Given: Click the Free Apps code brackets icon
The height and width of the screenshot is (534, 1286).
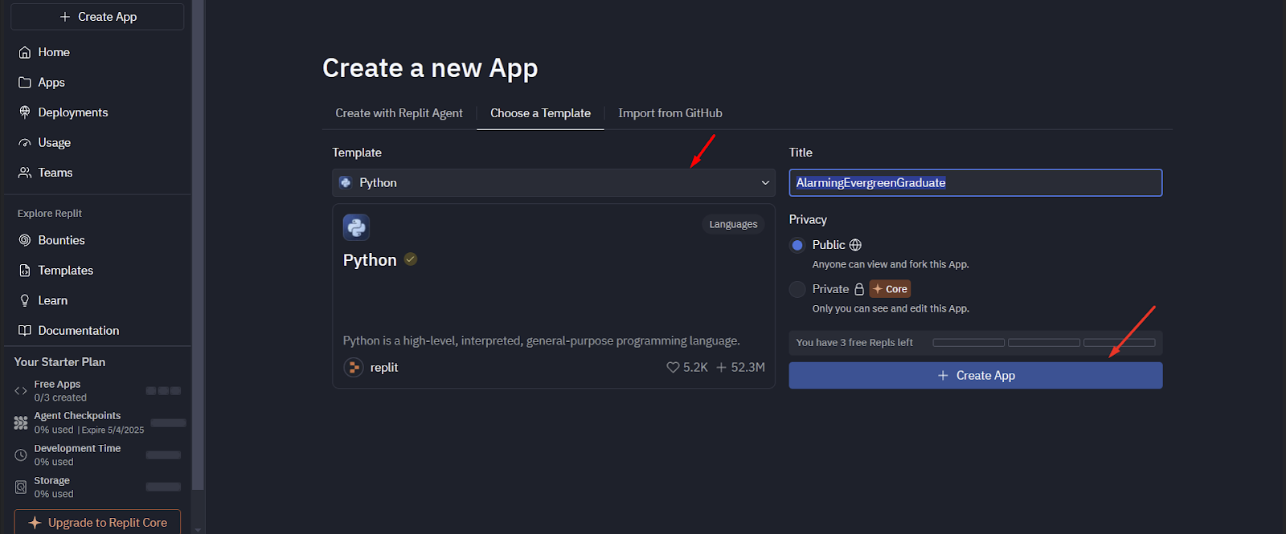Looking at the screenshot, I should click(21, 391).
